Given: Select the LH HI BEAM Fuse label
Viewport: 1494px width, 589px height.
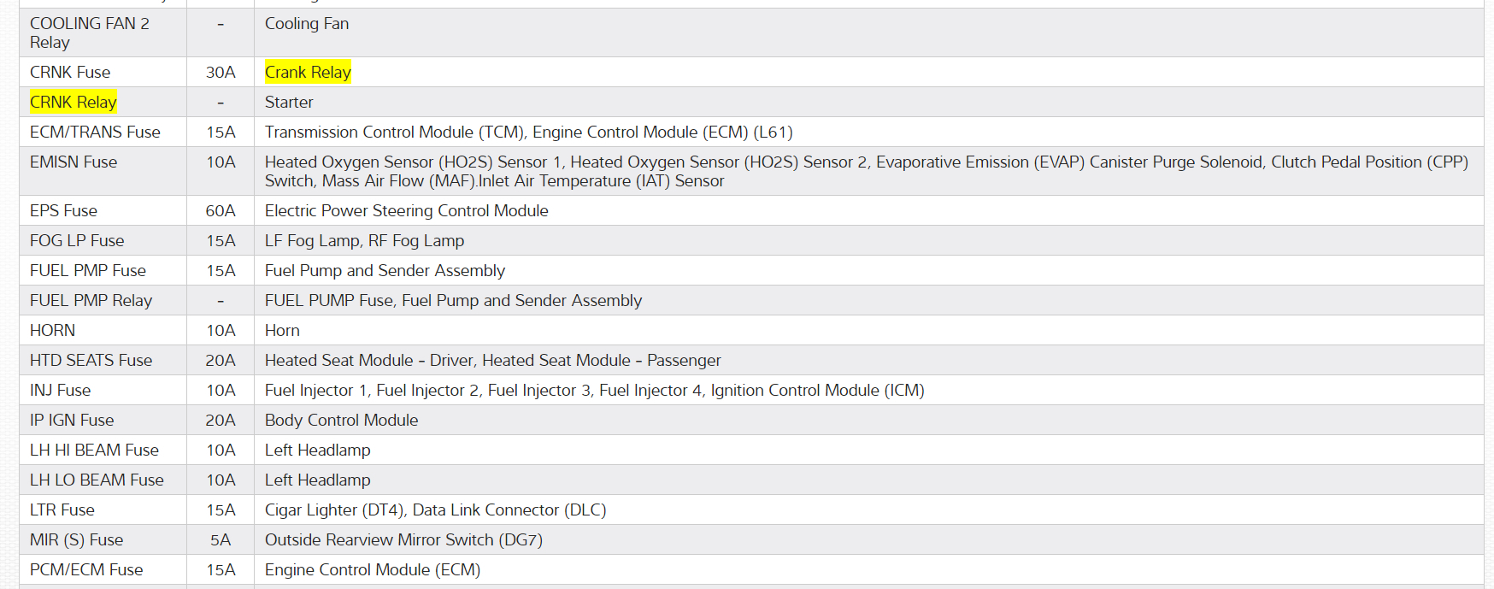Looking at the screenshot, I should point(94,451).
